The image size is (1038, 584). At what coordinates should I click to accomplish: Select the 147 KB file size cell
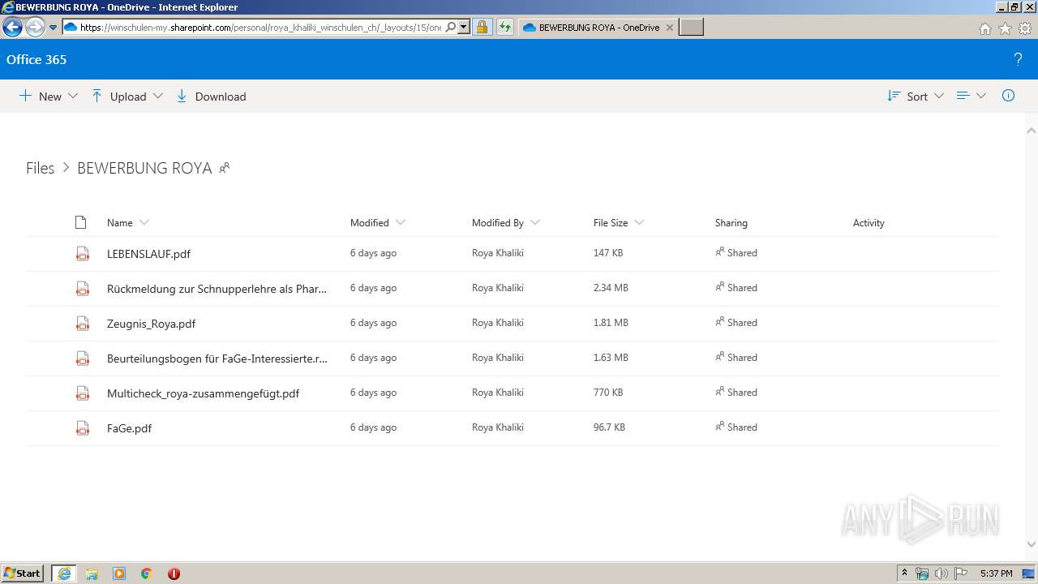608,253
